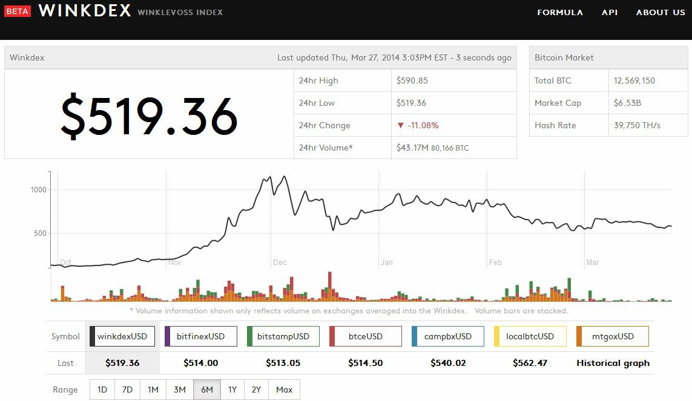692x401 pixels.
Task: Toggle the winkdexUSD symbol series
Action: click(x=122, y=336)
